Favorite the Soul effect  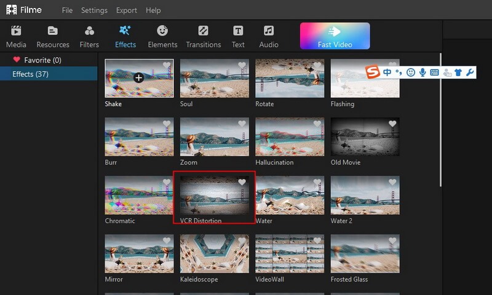(242, 65)
